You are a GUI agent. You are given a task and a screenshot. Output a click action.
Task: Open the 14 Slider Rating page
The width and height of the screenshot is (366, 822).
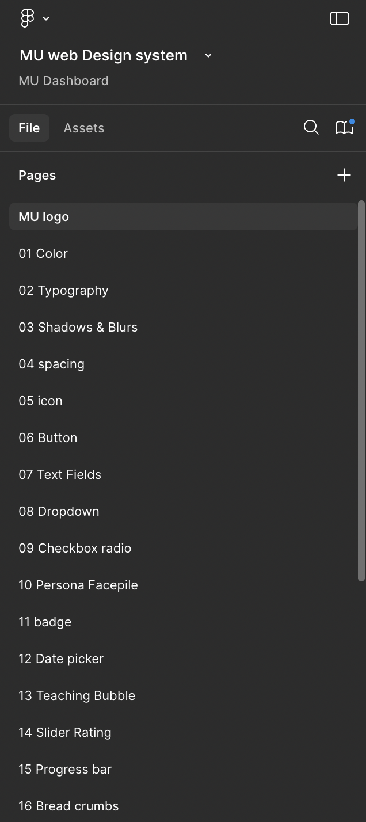coord(65,732)
